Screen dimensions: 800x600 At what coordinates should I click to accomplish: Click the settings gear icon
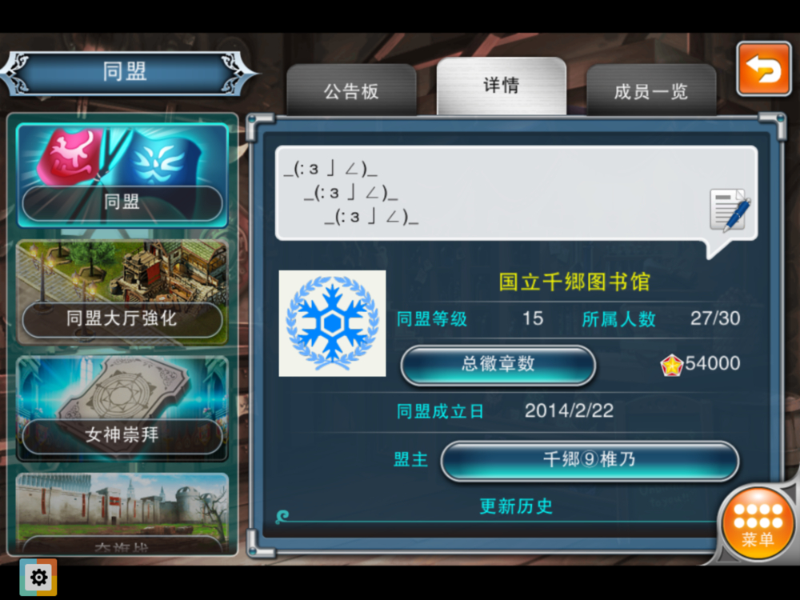(38, 578)
